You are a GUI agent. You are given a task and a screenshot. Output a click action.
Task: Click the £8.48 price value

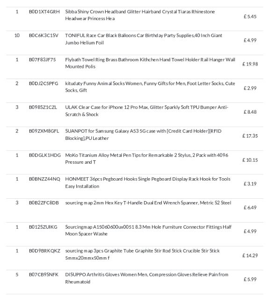[250, 112]
